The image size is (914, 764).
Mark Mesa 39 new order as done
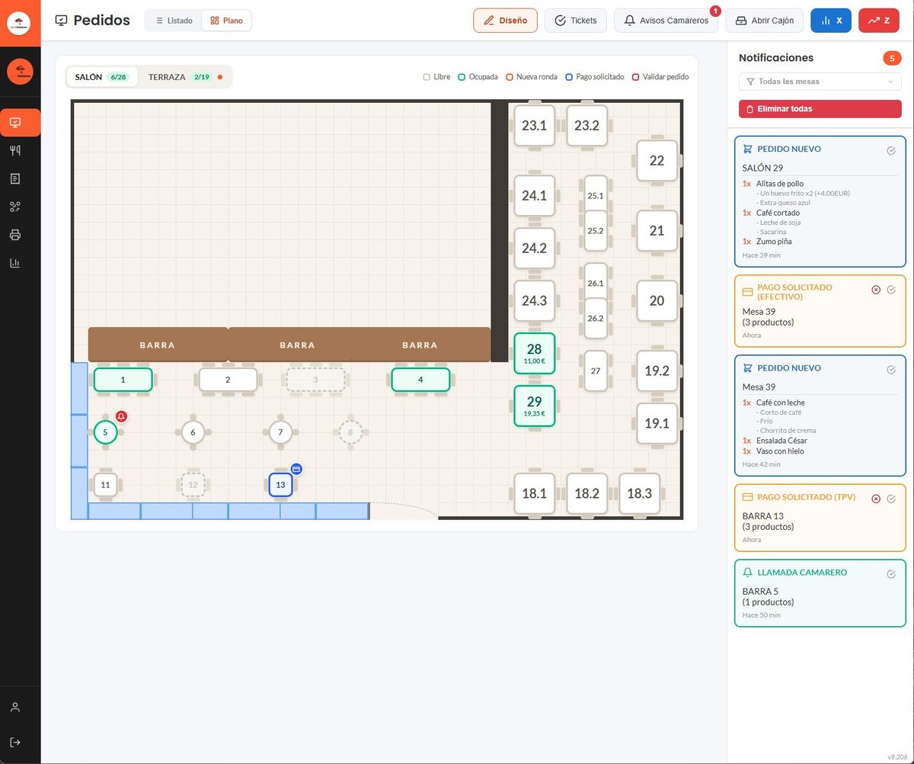[891, 369]
